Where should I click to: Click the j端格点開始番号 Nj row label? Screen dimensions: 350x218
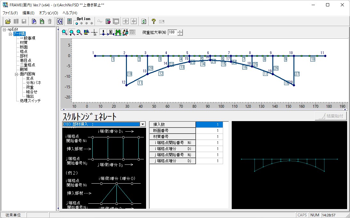[173, 155]
